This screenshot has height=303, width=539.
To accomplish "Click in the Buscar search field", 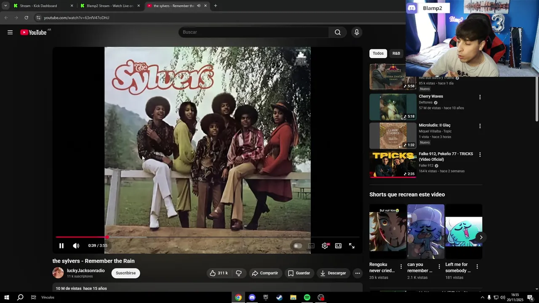I will pyautogui.click(x=253, y=32).
